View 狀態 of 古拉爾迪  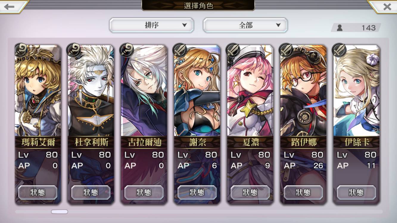(x=144, y=192)
